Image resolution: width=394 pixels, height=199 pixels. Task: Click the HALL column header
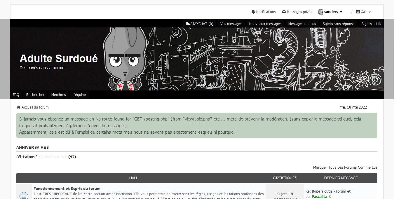click(x=134, y=178)
